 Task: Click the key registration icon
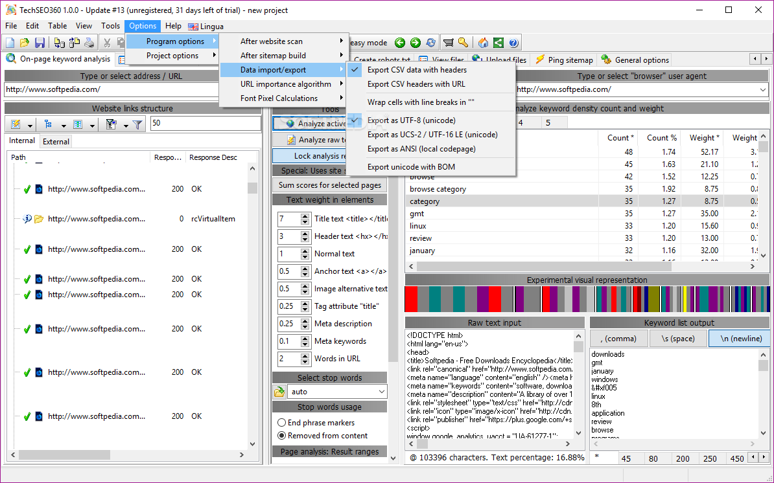[x=463, y=43]
